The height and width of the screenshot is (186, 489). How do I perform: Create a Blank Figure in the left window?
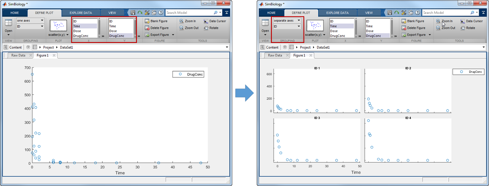156,21
